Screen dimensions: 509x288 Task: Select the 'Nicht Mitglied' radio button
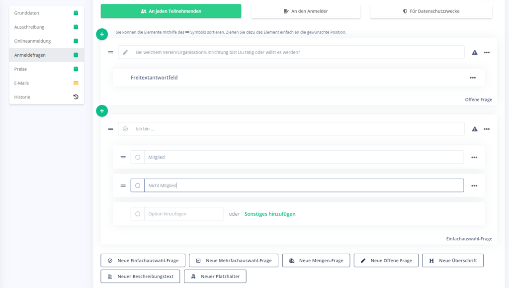[138, 186]
